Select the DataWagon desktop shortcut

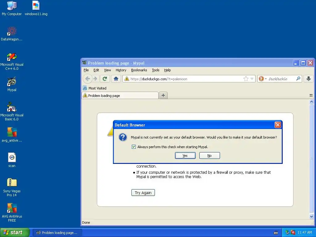tap(12, 34)
